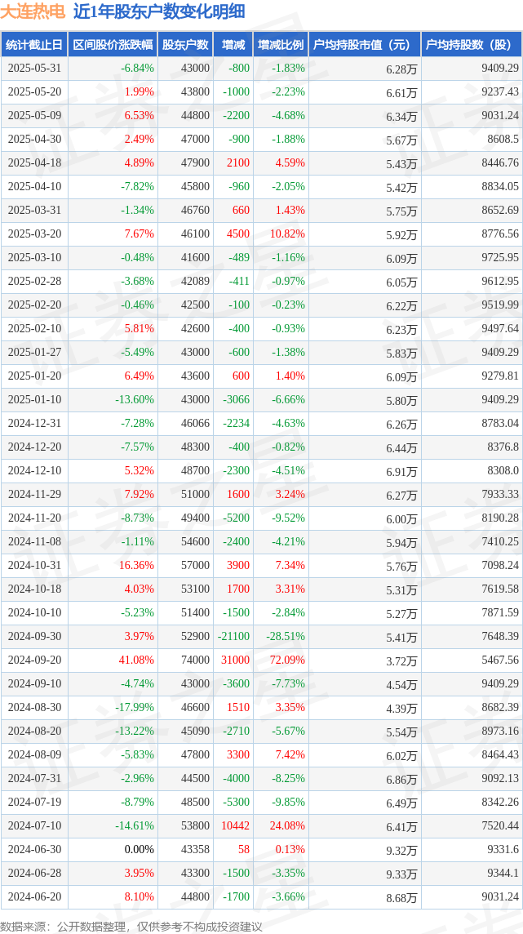
Task: Select the 72.09% change ratio cell
Action: pos(286,660)
